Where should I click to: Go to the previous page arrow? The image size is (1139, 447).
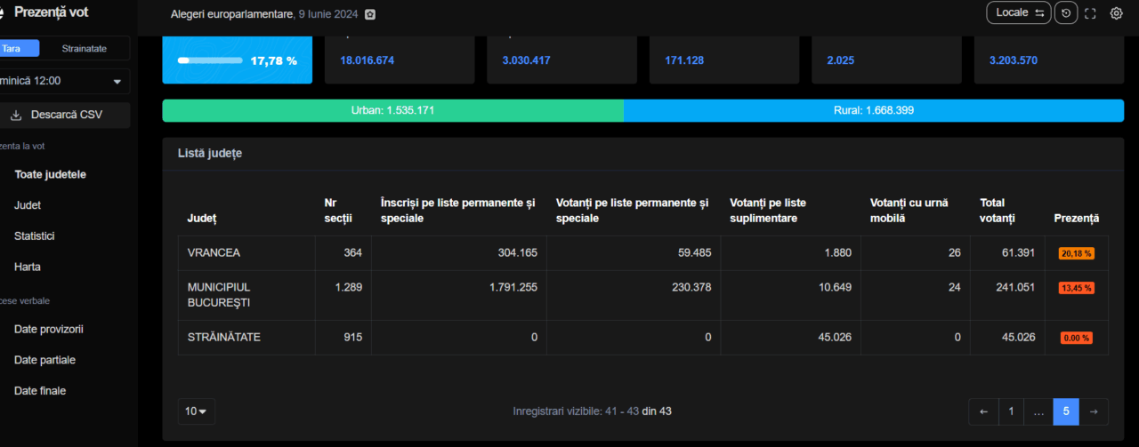click(x=983, y=411)
